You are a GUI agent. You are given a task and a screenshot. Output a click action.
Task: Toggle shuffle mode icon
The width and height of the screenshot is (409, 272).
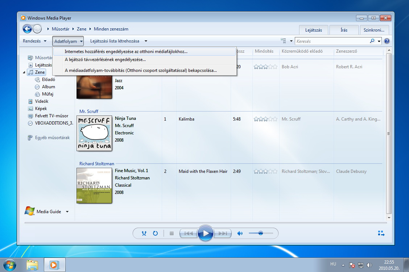(x=144, y=234)
